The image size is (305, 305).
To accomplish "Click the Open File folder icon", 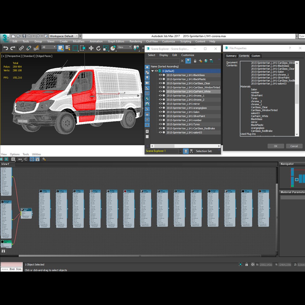I will tap(19, 36).
